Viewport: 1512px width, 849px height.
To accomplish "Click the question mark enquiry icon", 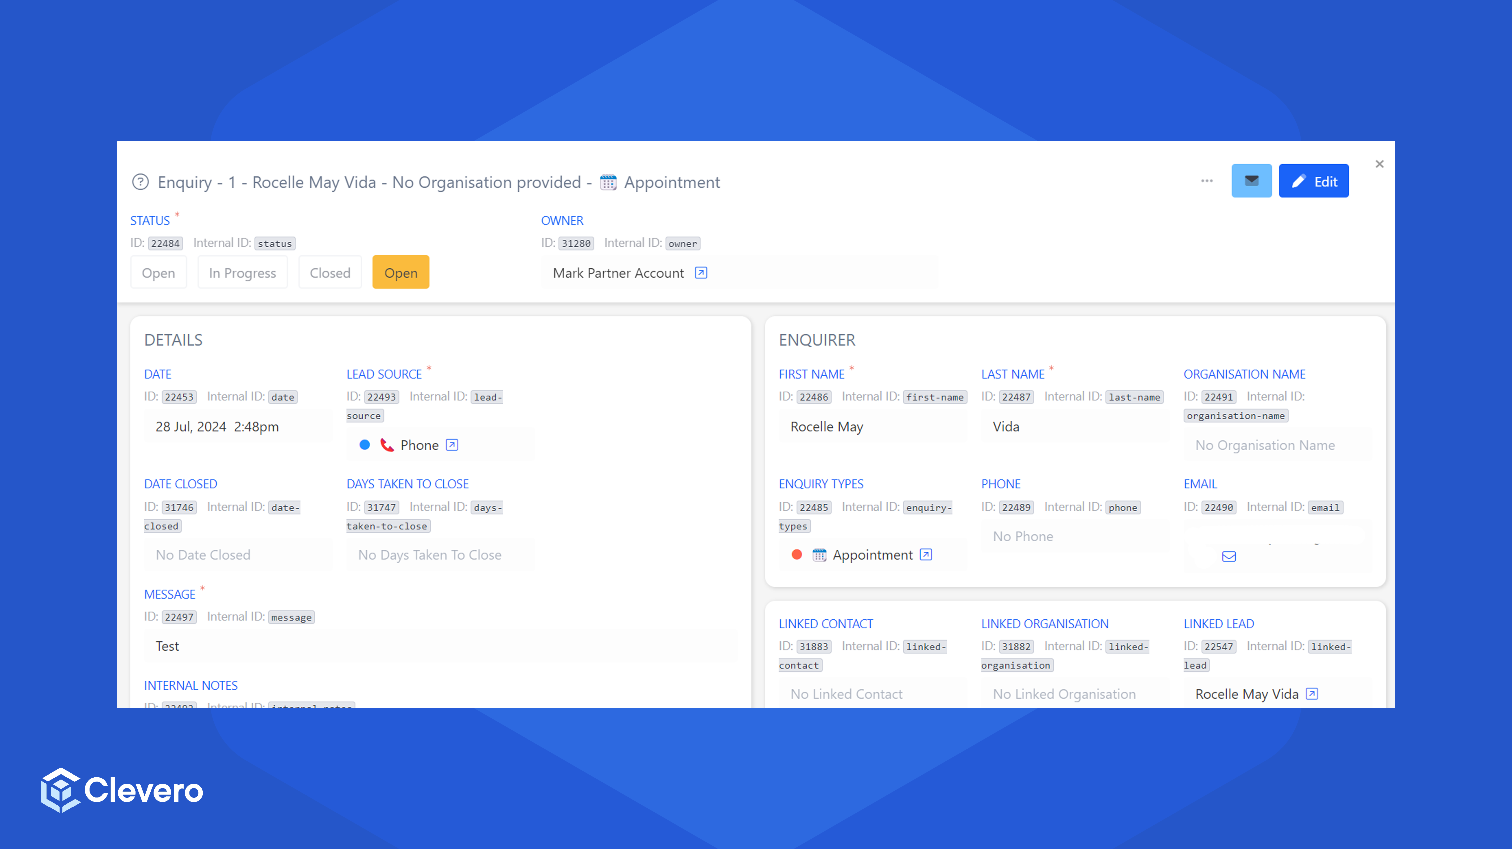I will pos(140,182).
